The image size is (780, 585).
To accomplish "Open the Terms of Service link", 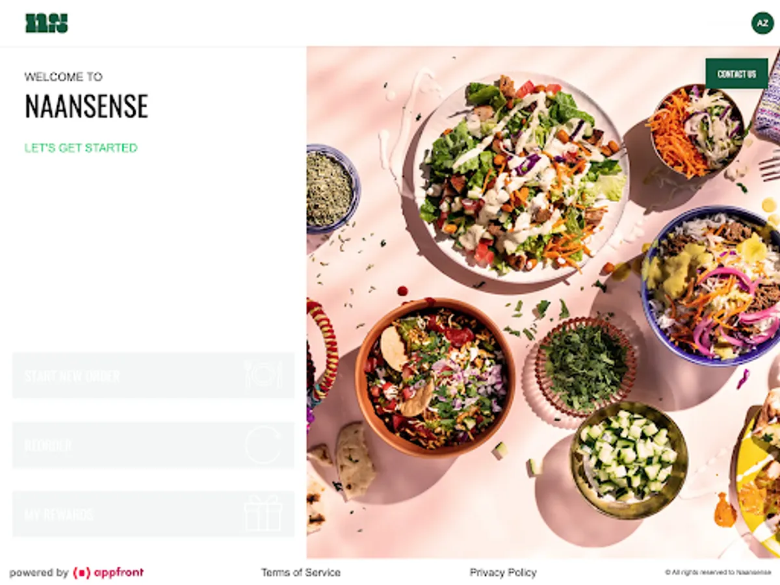I will coord(301,573).
